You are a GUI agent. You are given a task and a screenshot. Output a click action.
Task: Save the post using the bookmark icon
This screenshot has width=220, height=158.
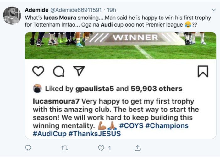pos(203,71)
